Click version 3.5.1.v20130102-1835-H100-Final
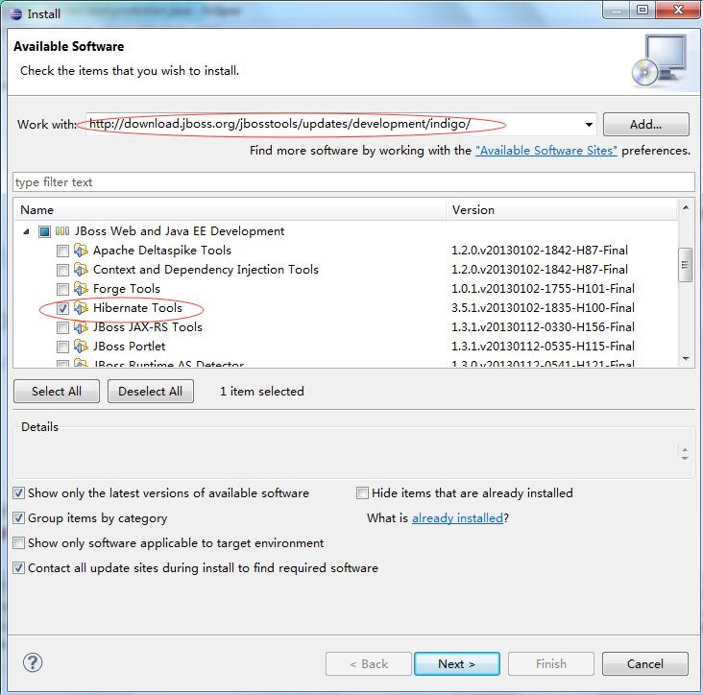The image size is (703, 695). tap(543, 308)
